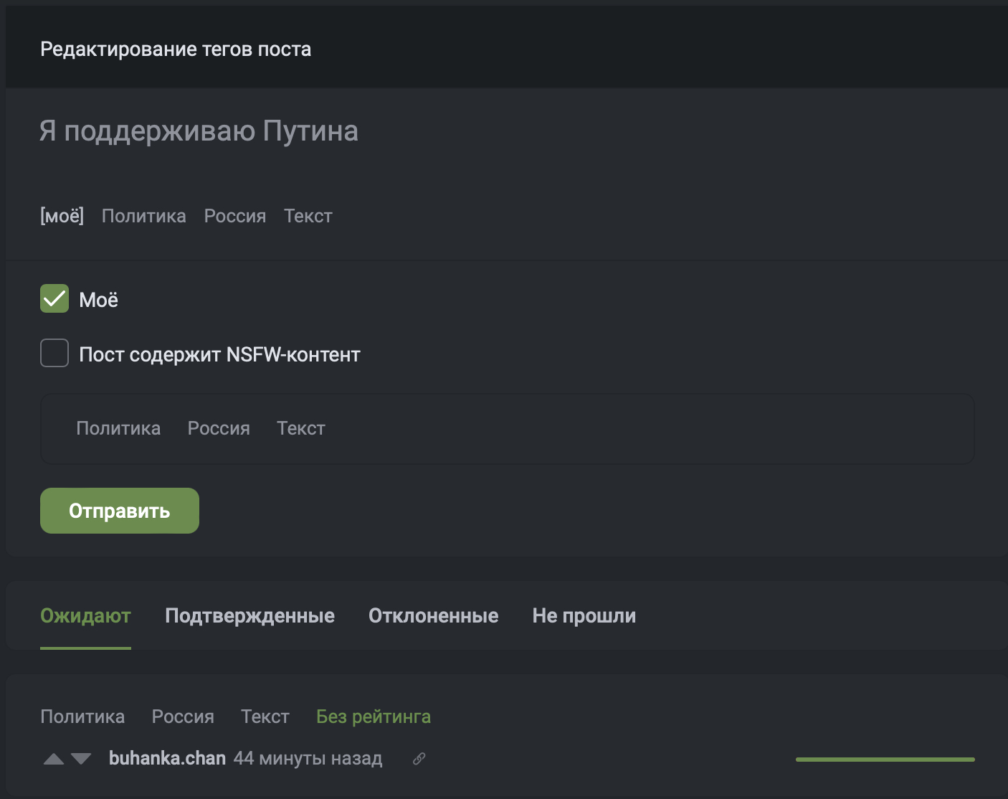Open the "Политика" tag under the post title
Screen dimensions: 1008x799
143,216
